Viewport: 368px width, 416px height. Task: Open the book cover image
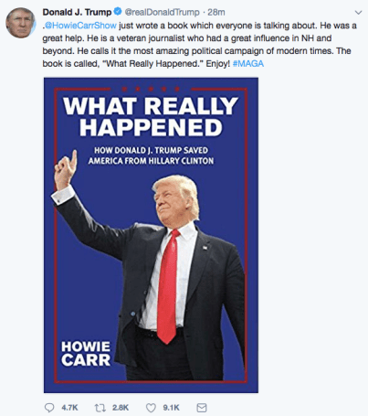(151, 235)
